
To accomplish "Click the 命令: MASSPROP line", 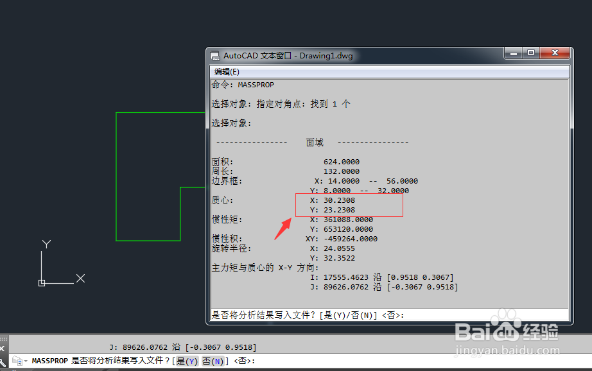I will pos(243,85).
